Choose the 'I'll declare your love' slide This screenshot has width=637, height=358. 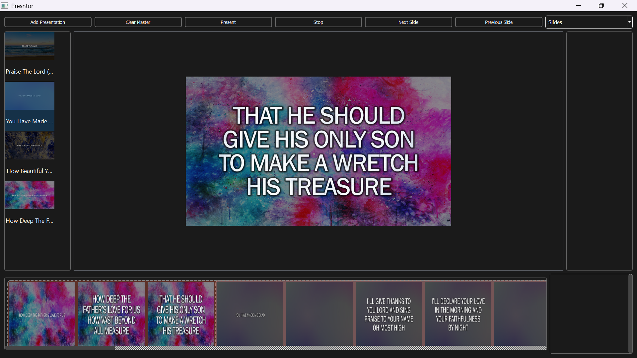(458, 313)
